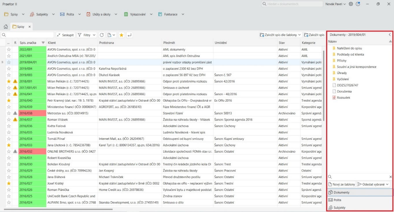The width and height of the screenshot is (394, 212).
Task: Click the refresh list icon
Action: coord(102,35)
